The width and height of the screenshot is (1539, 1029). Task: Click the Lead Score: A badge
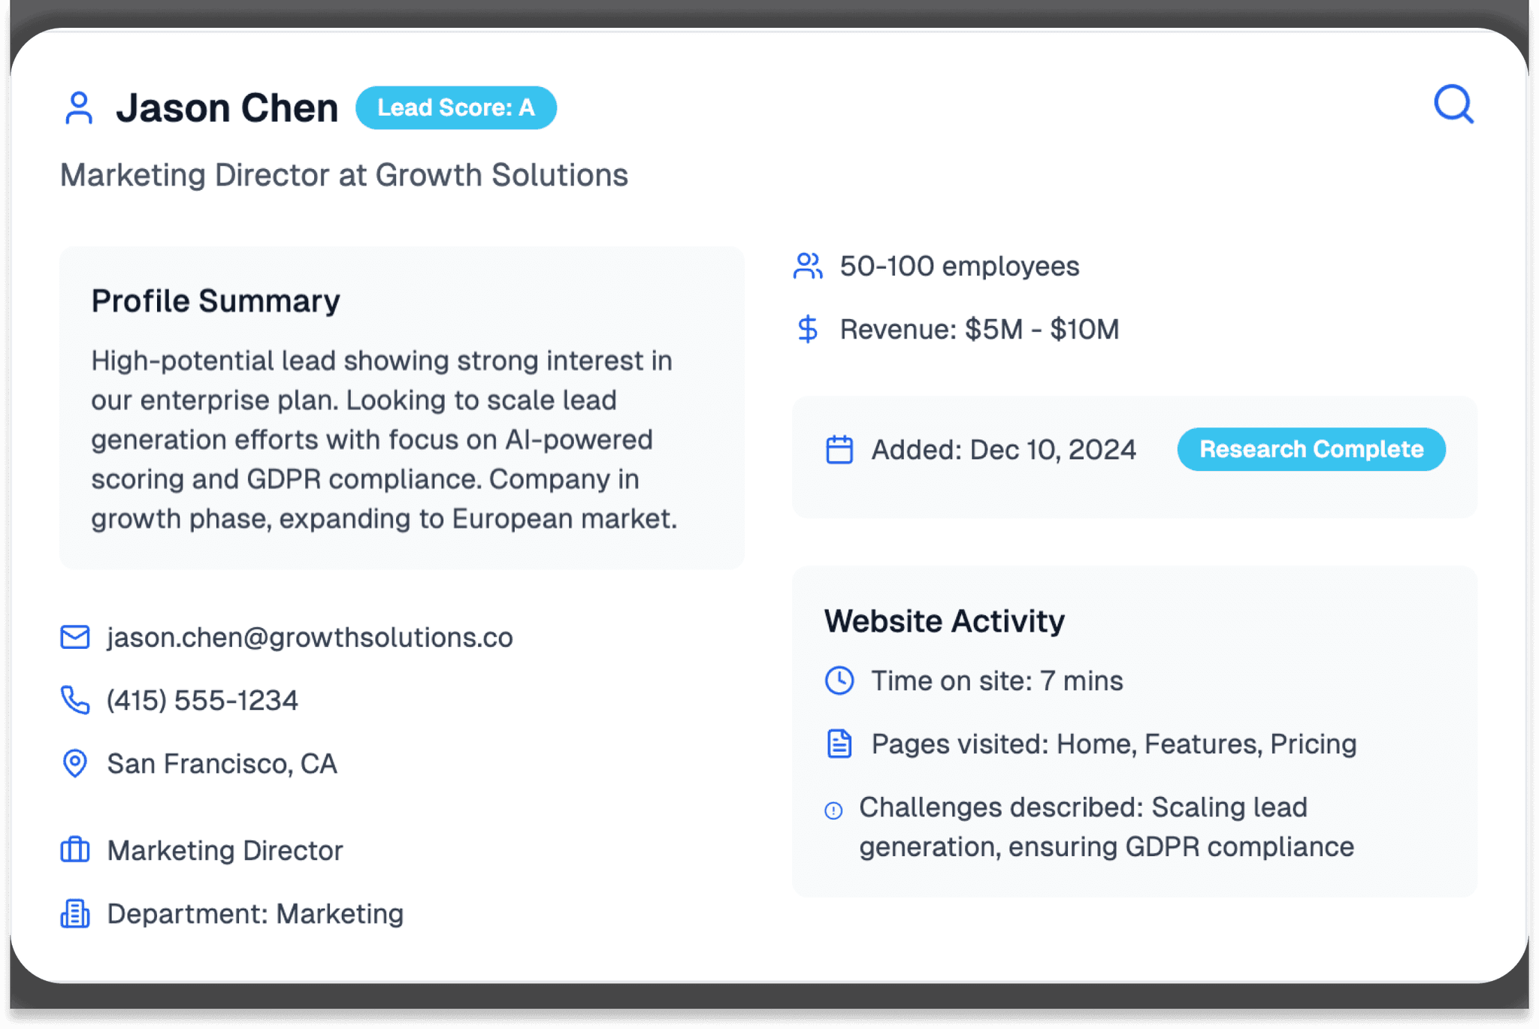(456, 107)
